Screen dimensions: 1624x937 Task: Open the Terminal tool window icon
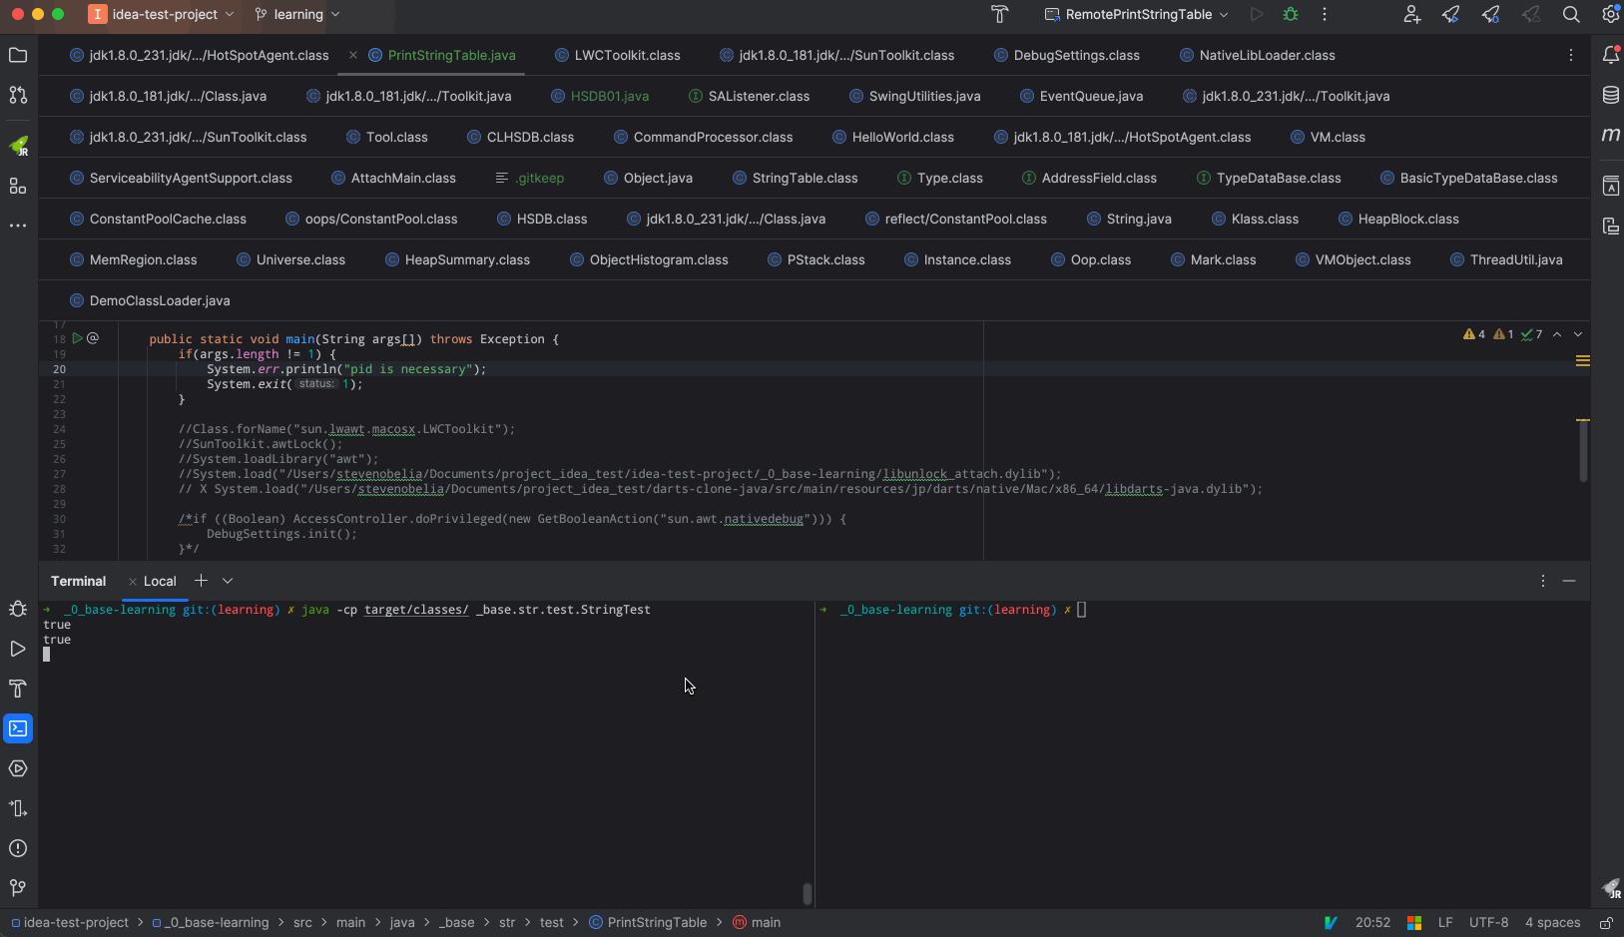click(18, 728)
